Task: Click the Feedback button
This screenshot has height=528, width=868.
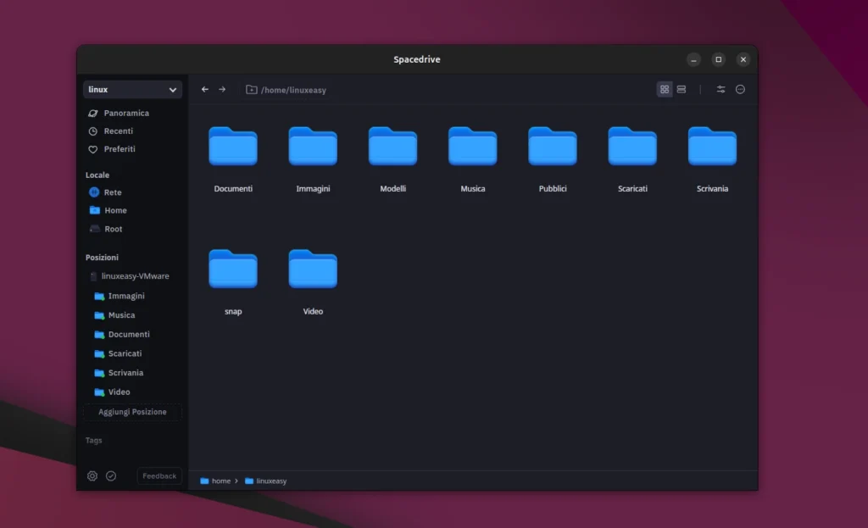Action: [159, 475]
